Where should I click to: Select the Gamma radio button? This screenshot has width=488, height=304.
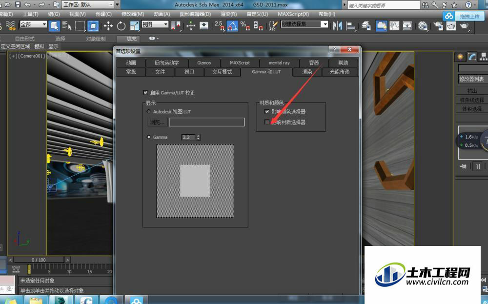[149, 137]
